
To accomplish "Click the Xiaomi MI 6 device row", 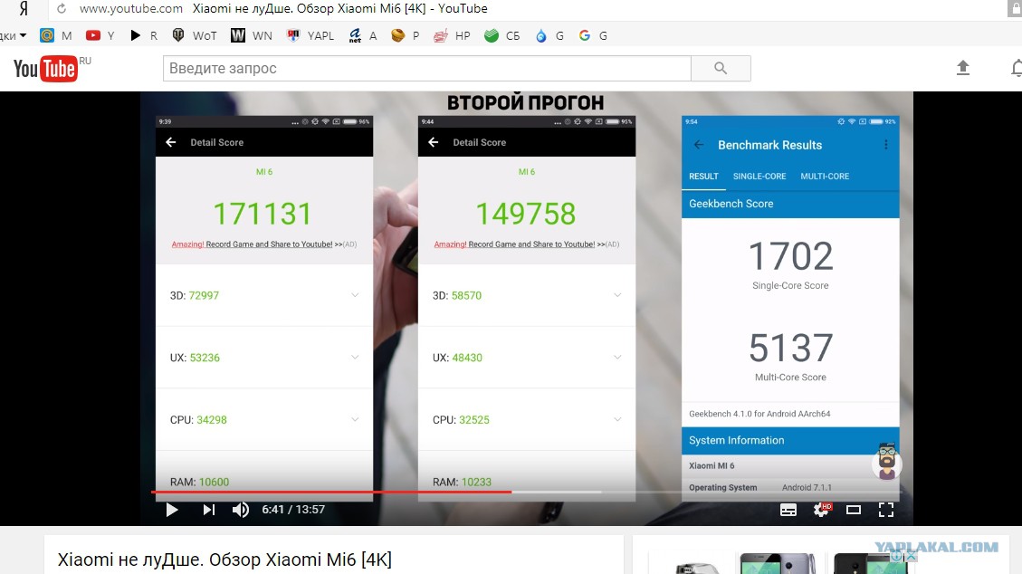I will pos(790,466).
